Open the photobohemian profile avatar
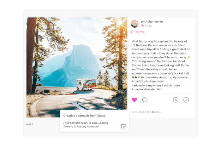This screenshot has height=147, width=221. point(135,24)
